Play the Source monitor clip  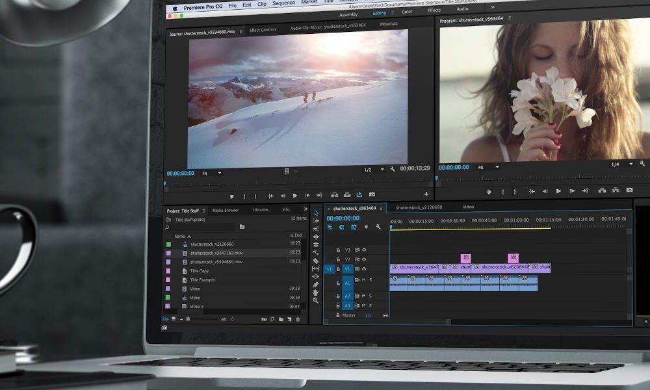coord(295,196)
